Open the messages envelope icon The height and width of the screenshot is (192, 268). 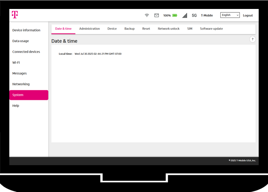tap(157, 15)
